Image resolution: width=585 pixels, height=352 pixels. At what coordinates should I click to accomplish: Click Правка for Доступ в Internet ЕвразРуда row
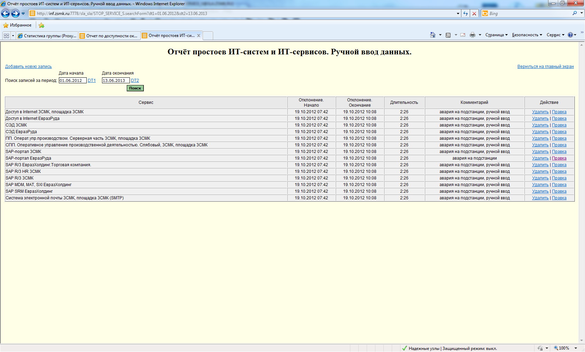point(559,118)
